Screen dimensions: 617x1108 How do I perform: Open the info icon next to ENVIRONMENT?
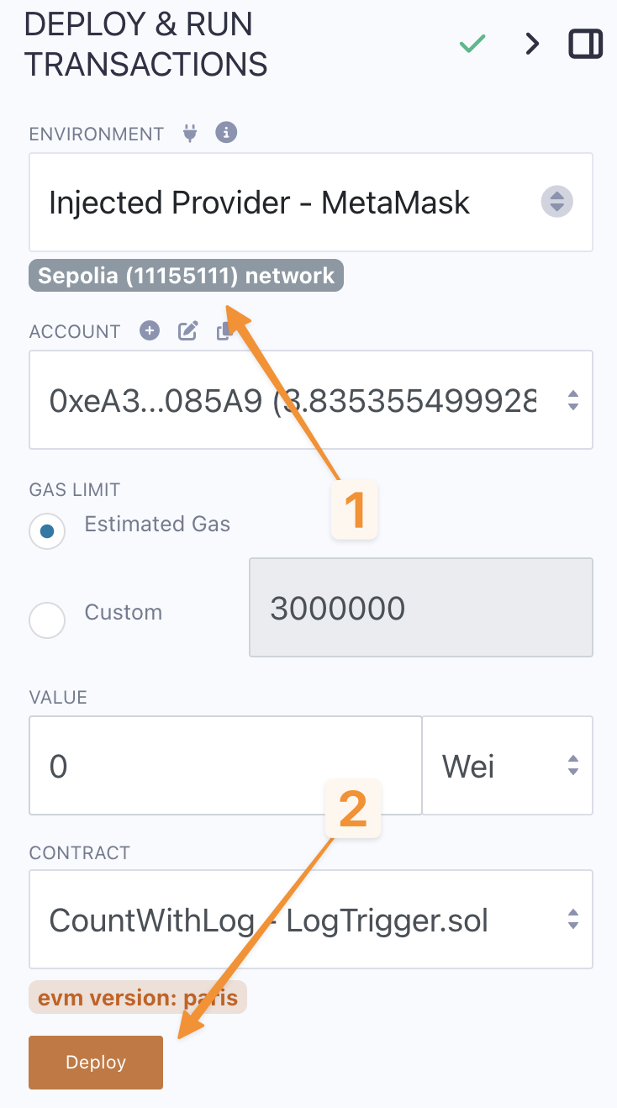click(x=226, y=133)
